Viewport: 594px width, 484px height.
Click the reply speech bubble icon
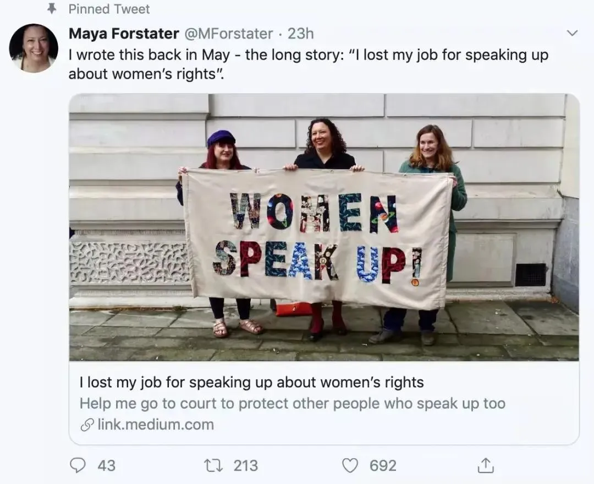coord(78,466)
